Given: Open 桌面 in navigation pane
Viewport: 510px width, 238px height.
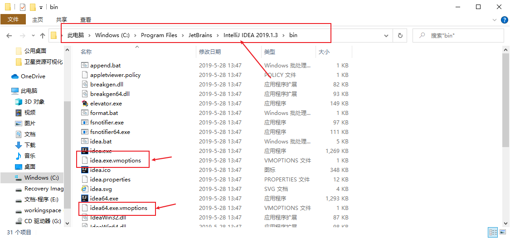Looking at the screenshot, I should click(x=30, y=167).
